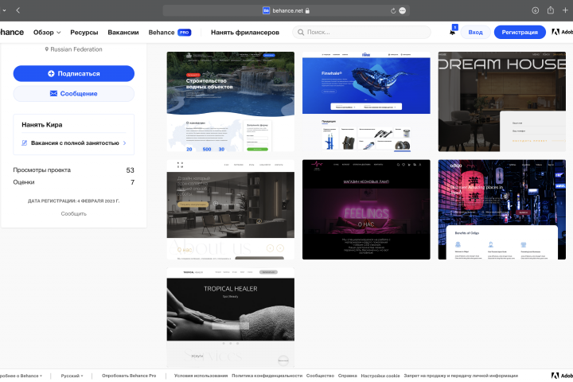Click the Safari share icon
Viewport: 573px width, 382px height.
tap(551, 10)
